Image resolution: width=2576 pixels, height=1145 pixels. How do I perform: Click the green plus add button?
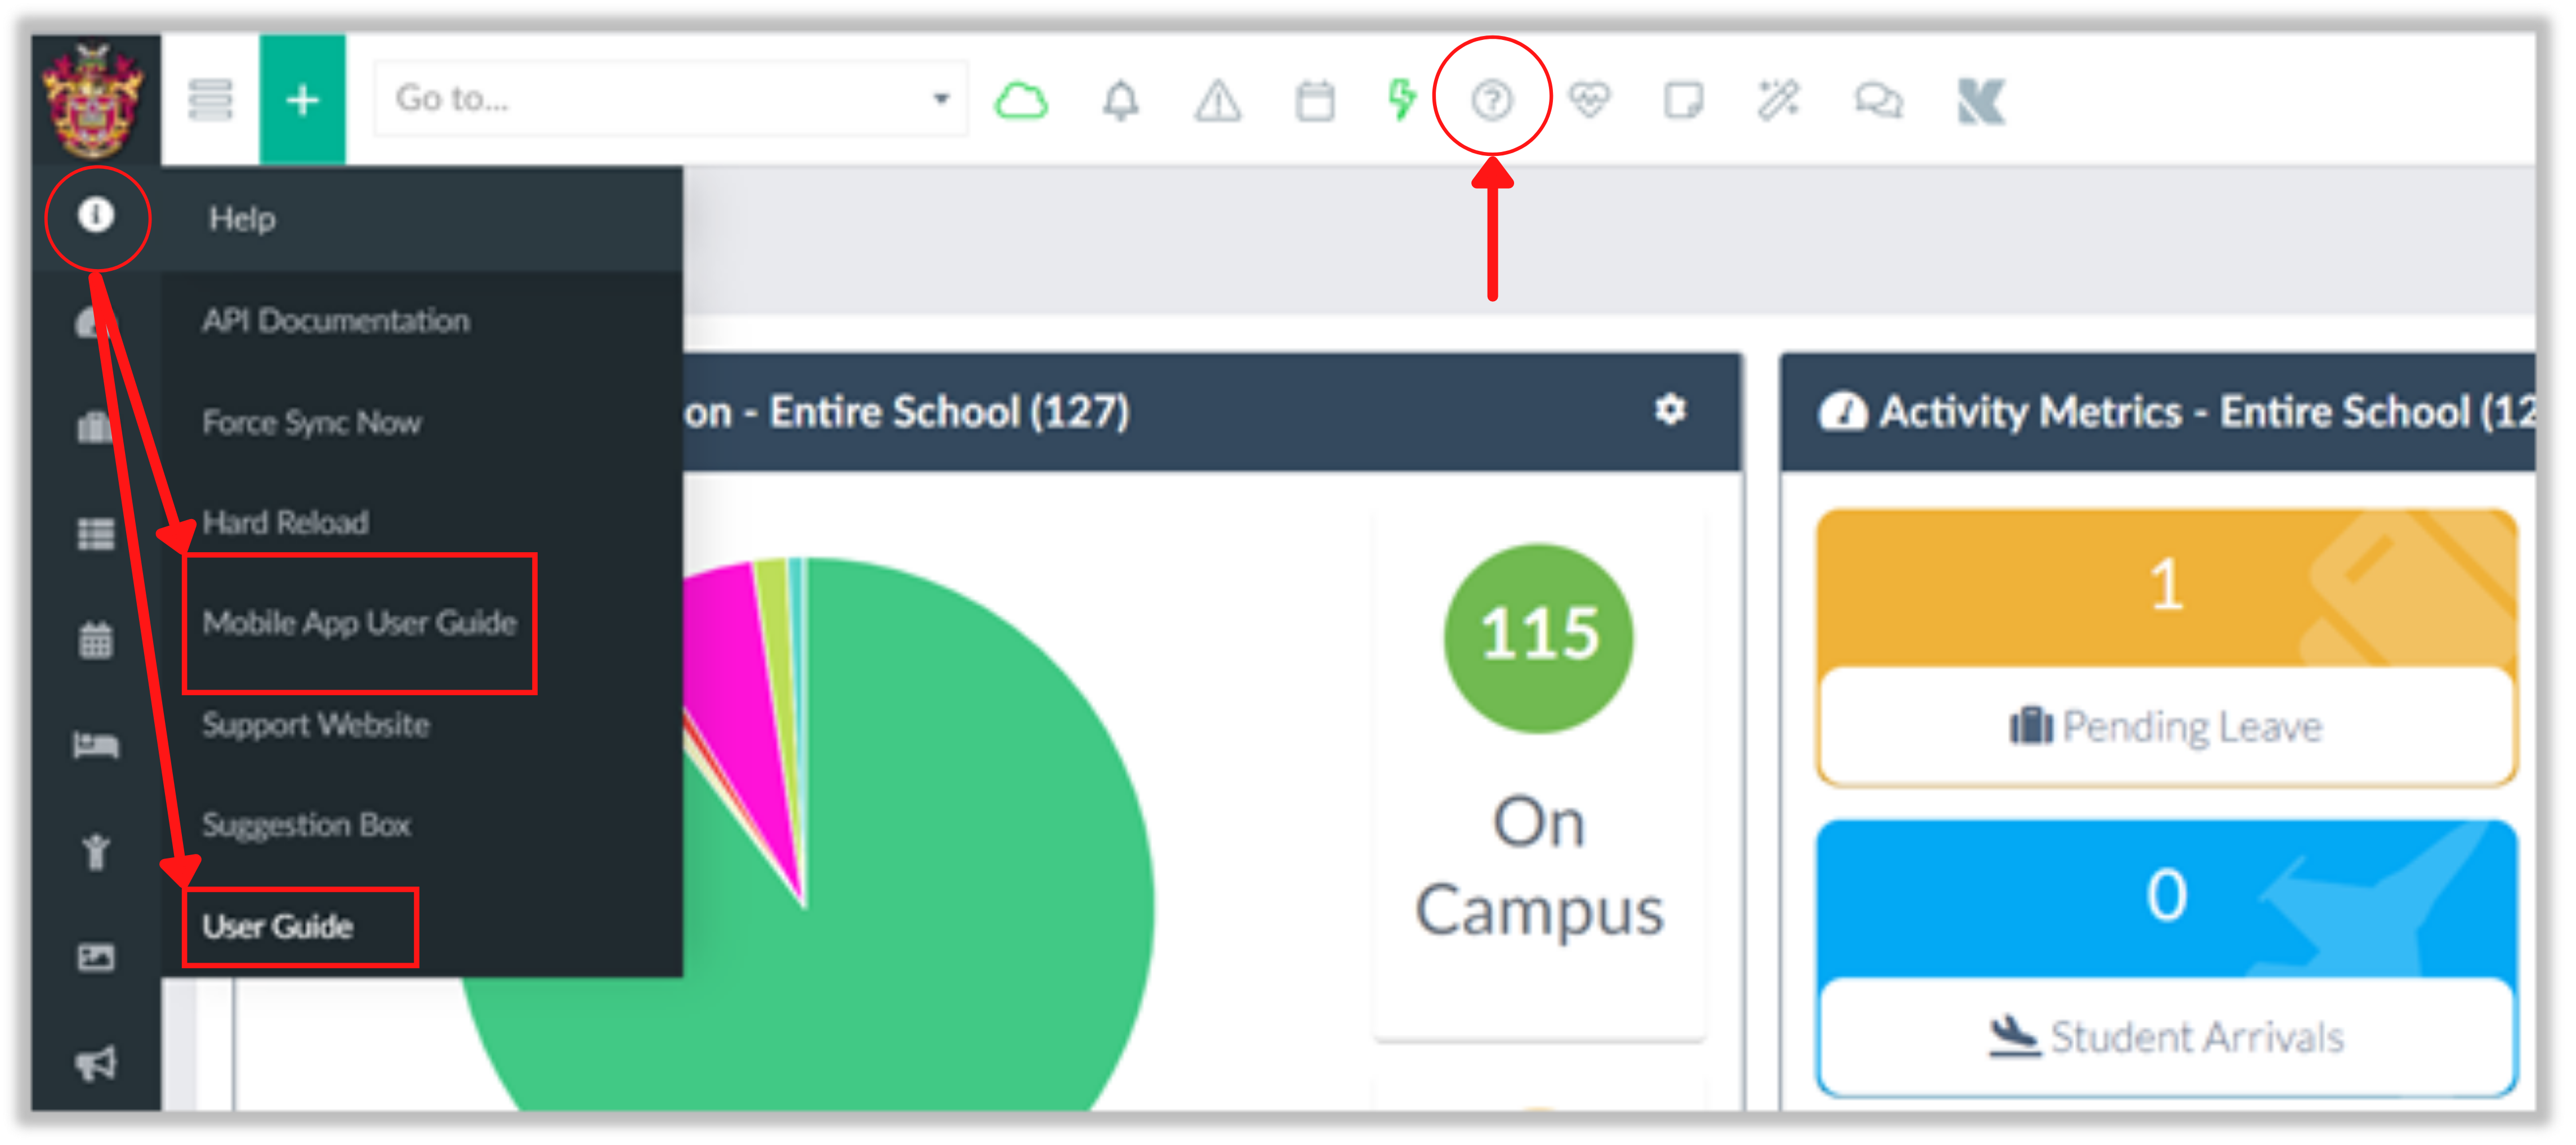pyautogui.click(x=302, y=100)
